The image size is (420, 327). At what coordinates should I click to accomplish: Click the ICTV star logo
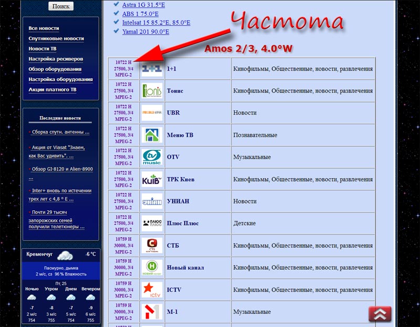pyautogui.click(x=152, y=290)
